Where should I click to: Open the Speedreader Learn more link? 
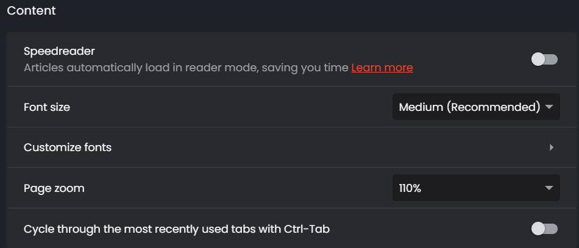(x=382, y=68)
